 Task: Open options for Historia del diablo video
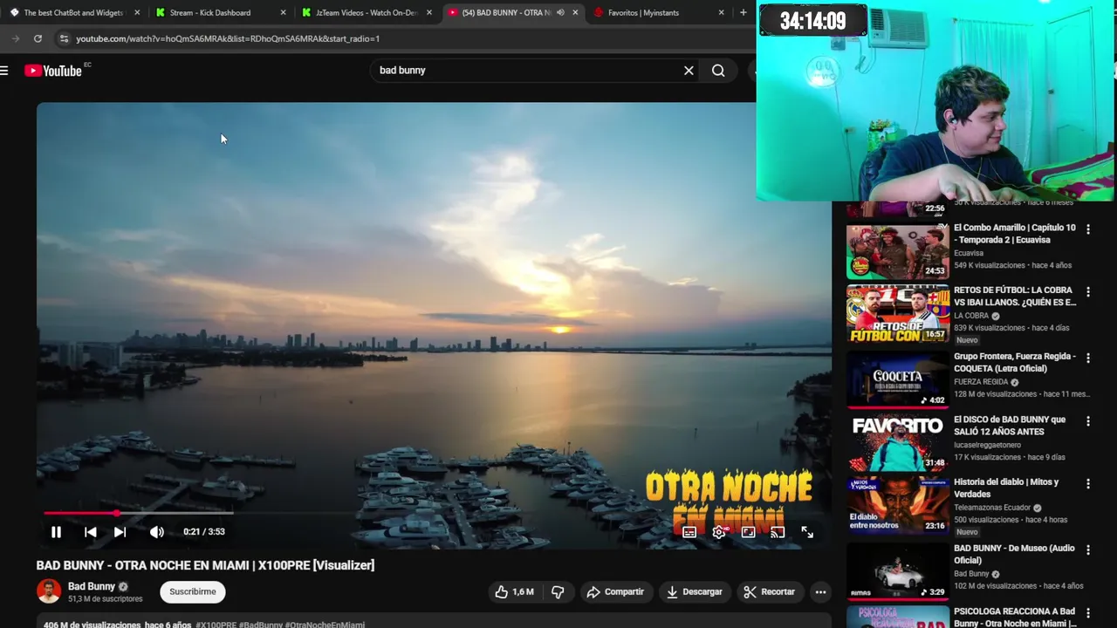click(x=1087, y=484)
